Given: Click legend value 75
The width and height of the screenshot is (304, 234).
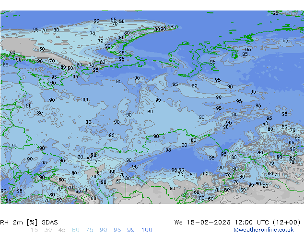Looking at the screenshot, I should tap(89, 230).
